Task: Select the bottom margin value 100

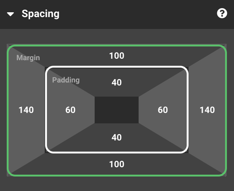Action: tap(117, 164)
